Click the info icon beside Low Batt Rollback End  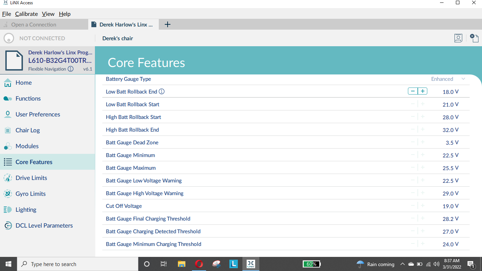tap(162, 92)
